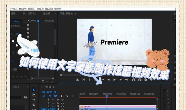Click the project panel search field
The height and width of the screenshot is (110, 186).
click(x=16, y=97)
